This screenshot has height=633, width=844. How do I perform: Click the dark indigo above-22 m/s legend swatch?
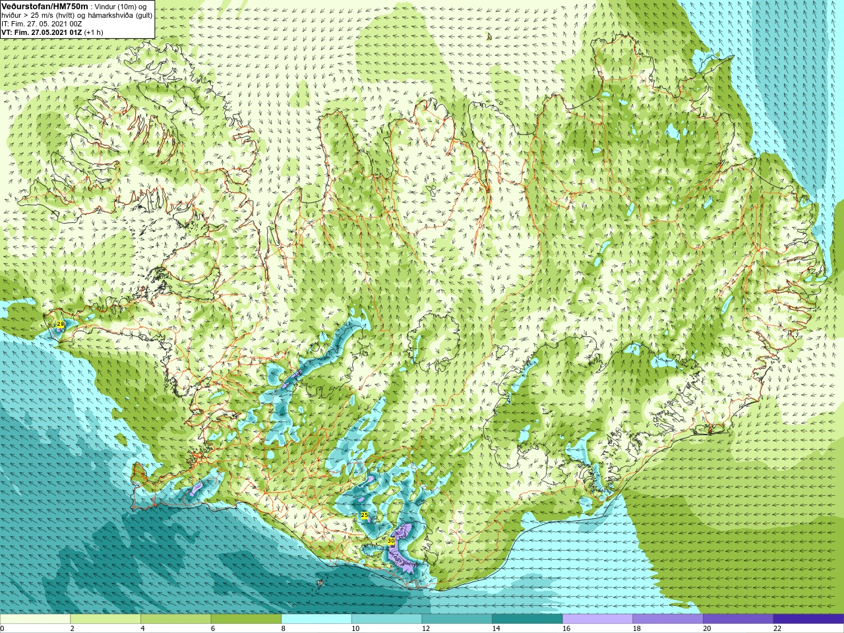click(809, 619)
